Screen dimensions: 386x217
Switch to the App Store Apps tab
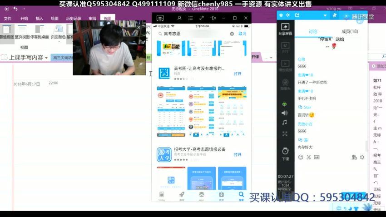(201, 196)
